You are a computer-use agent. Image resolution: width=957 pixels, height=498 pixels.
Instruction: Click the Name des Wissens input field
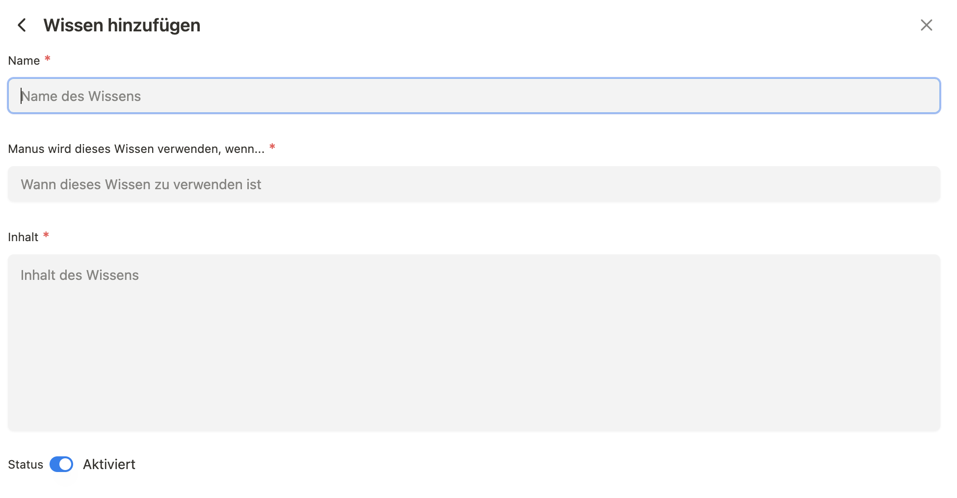(x=474, y=96)
